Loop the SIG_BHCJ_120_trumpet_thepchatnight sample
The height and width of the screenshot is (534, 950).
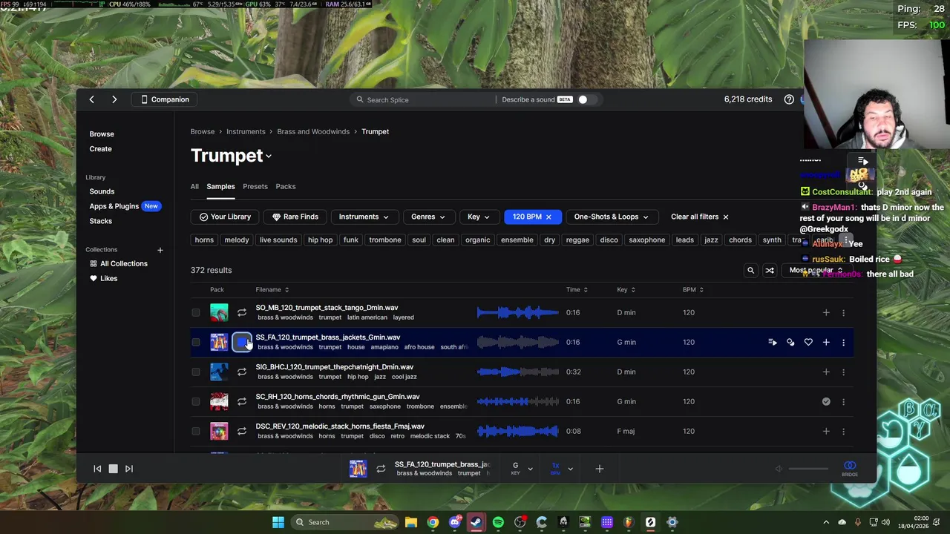242,372
